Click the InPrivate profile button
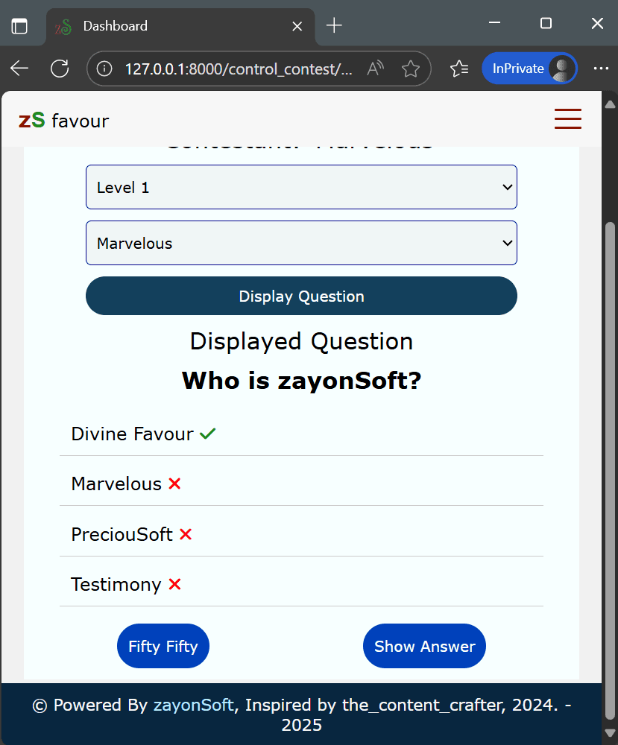This screenshot has width=618, height=745. coord(529,69)
